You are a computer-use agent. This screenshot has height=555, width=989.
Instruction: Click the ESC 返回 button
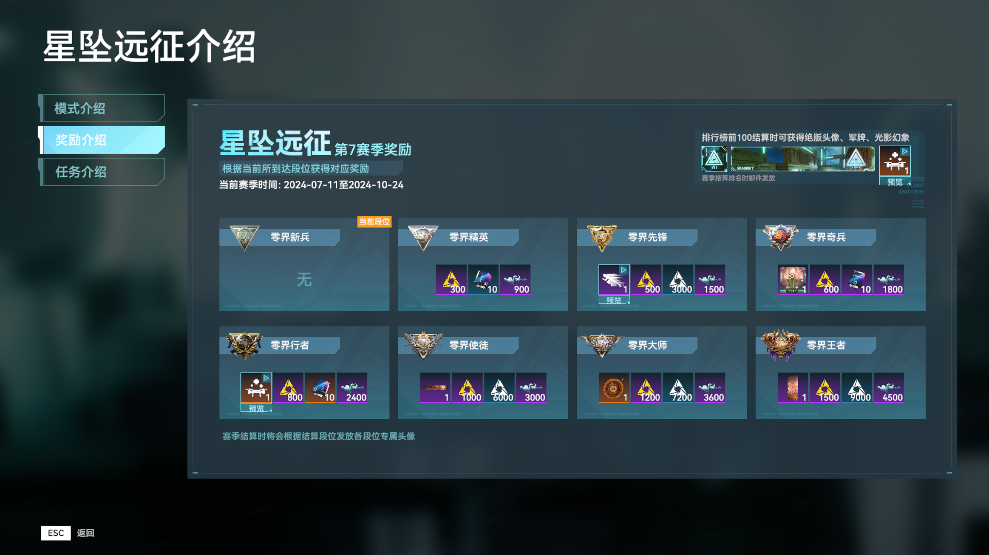68,533
